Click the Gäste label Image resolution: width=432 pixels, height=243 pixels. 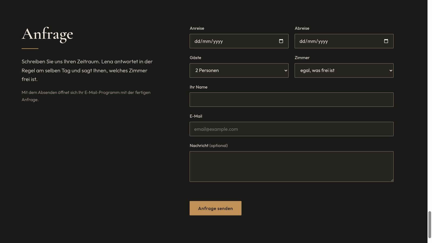195,58
